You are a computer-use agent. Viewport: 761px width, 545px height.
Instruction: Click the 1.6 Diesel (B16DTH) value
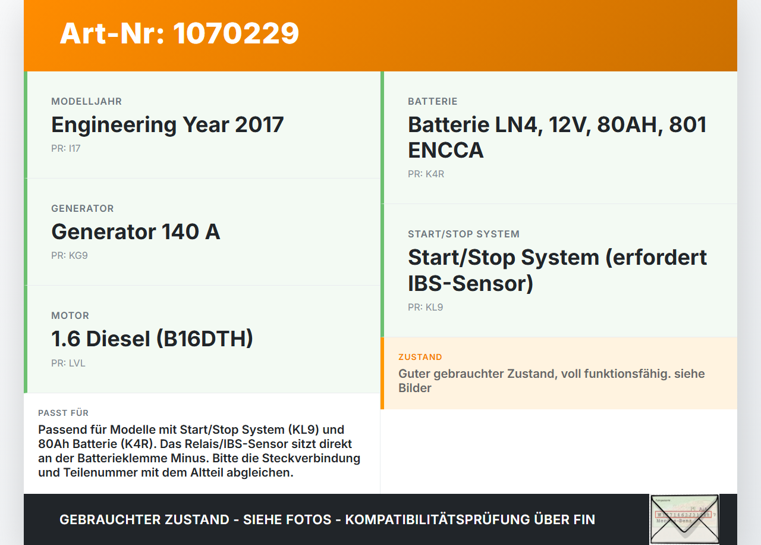(x=152, y=339)
